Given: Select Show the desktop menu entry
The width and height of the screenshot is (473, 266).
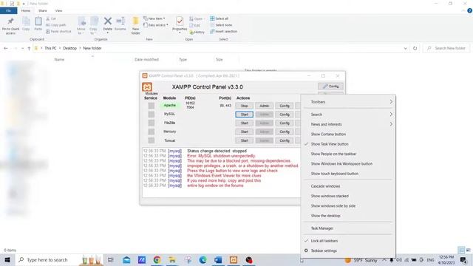Looking at the screenshot, I should coord(348,216).
